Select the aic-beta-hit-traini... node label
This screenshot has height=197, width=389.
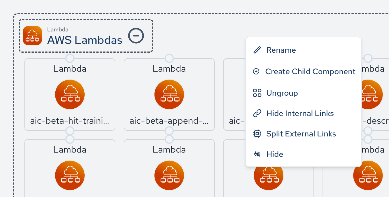70,121
